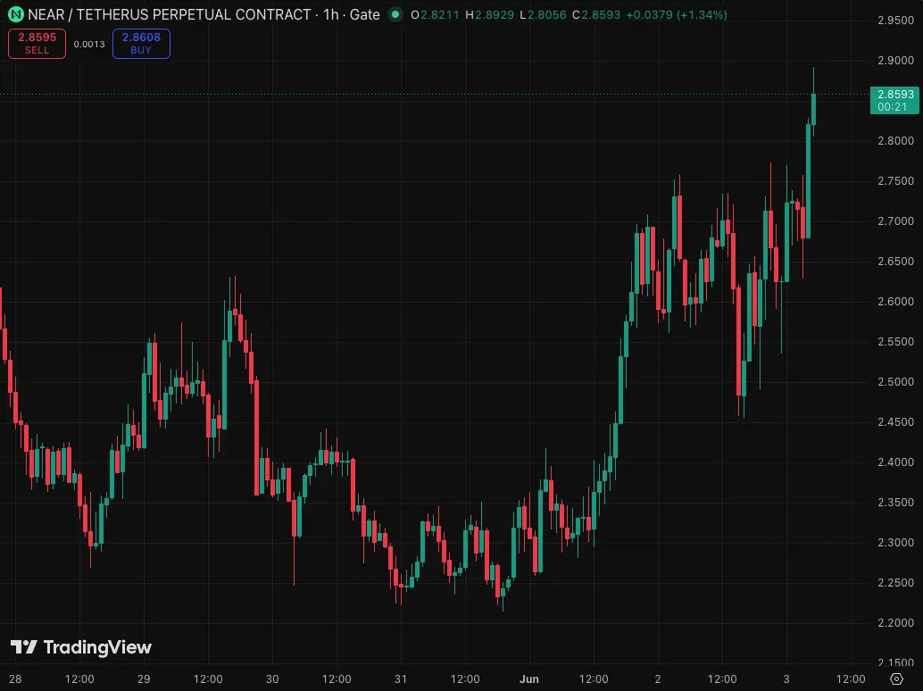Screen dimensions: 923x691
Task: Click the 2.4500 price axis label
Action: (x=895, y=422)
